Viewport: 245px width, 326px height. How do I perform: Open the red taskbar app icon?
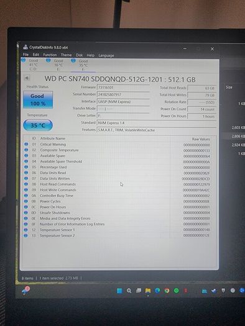[186, 291]
